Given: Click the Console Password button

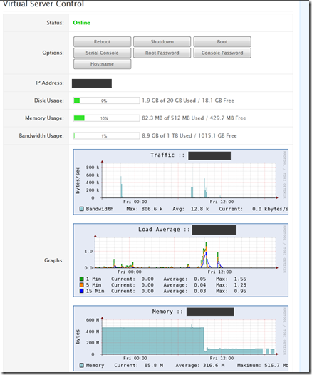Looking at the screenshot, I should point(222,53).
